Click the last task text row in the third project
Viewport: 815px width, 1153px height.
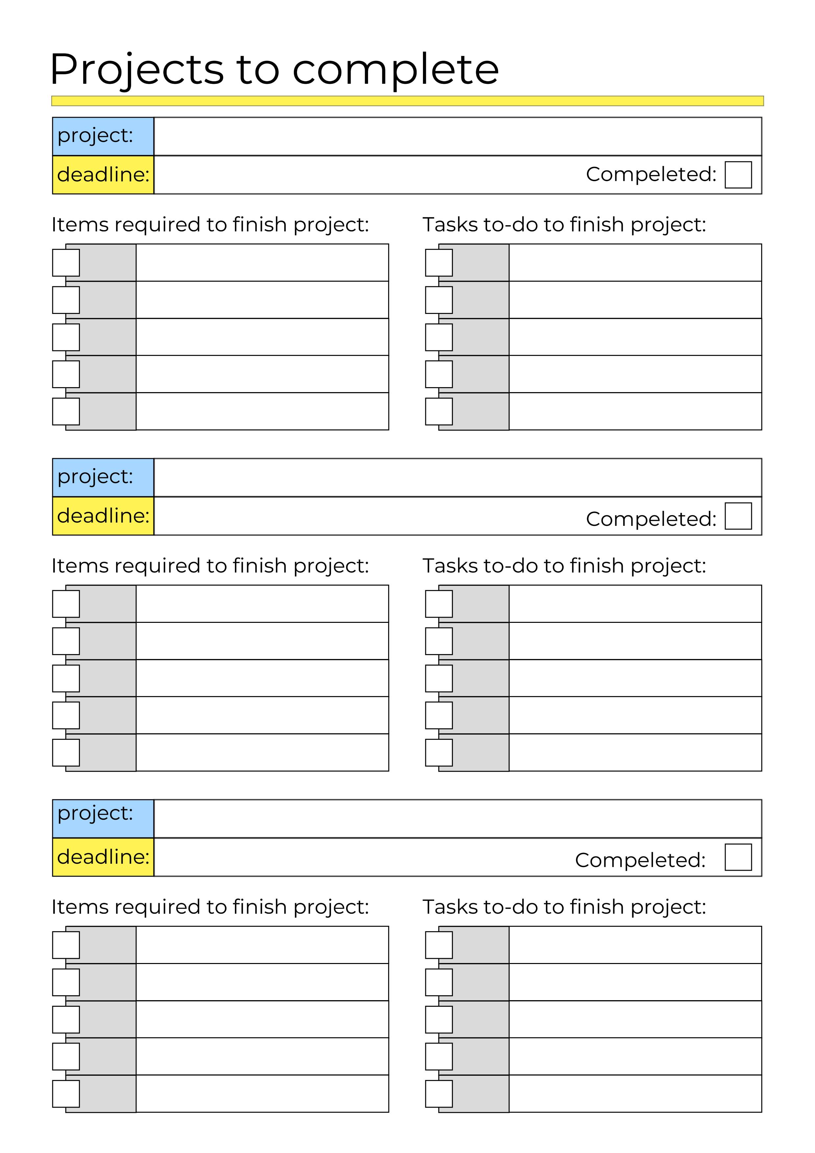(x=635, y=1094)
